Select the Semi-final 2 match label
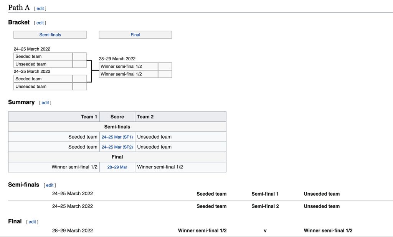 [265, 206]
